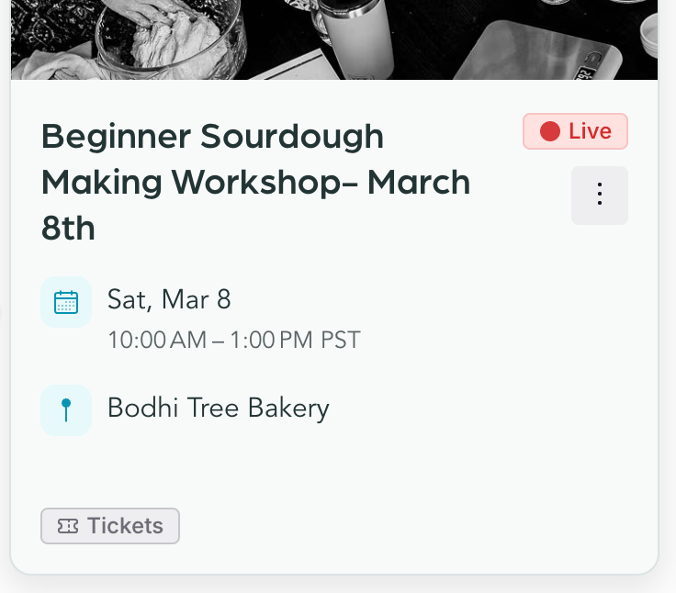Click the PST time zone label
Image resolution: width=676 pixels, height=593 pixels.
tap(341, 341)
